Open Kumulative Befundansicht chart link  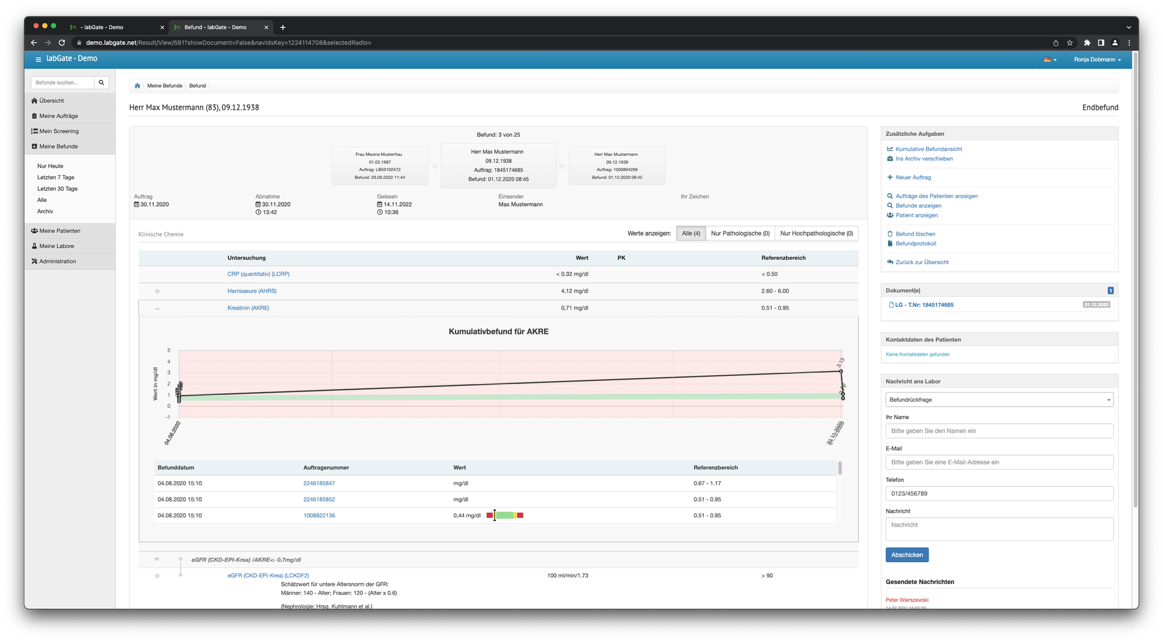click(928, 149)
